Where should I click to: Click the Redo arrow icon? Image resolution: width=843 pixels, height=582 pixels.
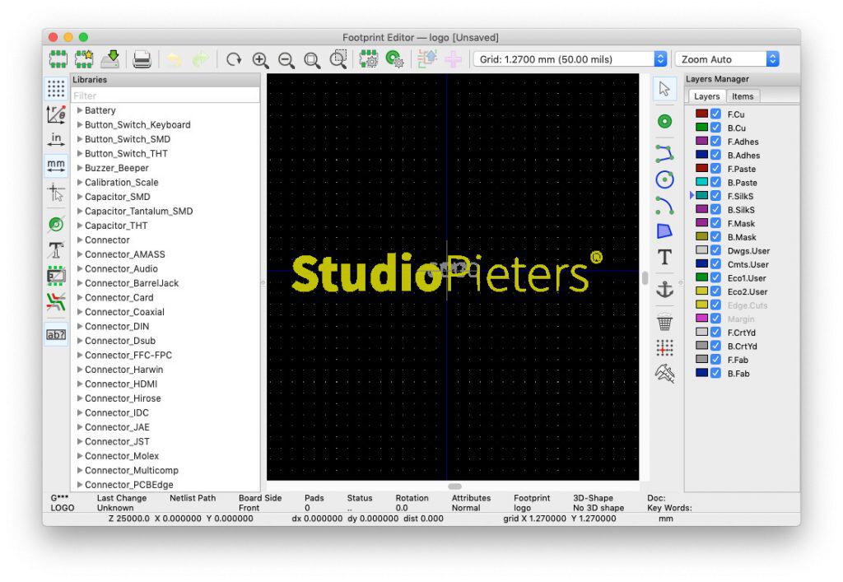[201, 59]
